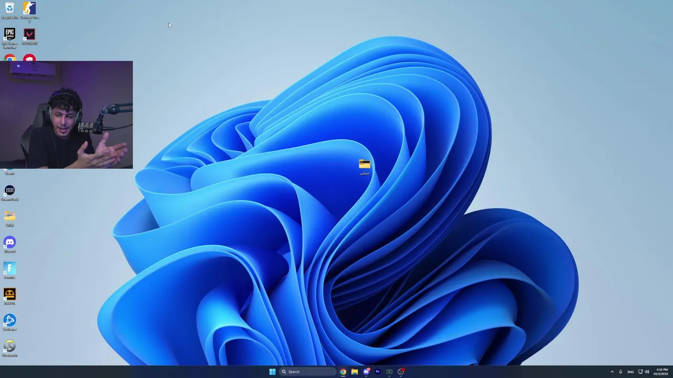
Task: Open the Epic Games Launcher shortcut
Action: point(9,38)
